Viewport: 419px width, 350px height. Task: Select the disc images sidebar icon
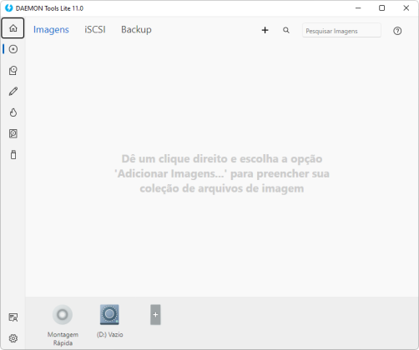(x=13, y=49)
